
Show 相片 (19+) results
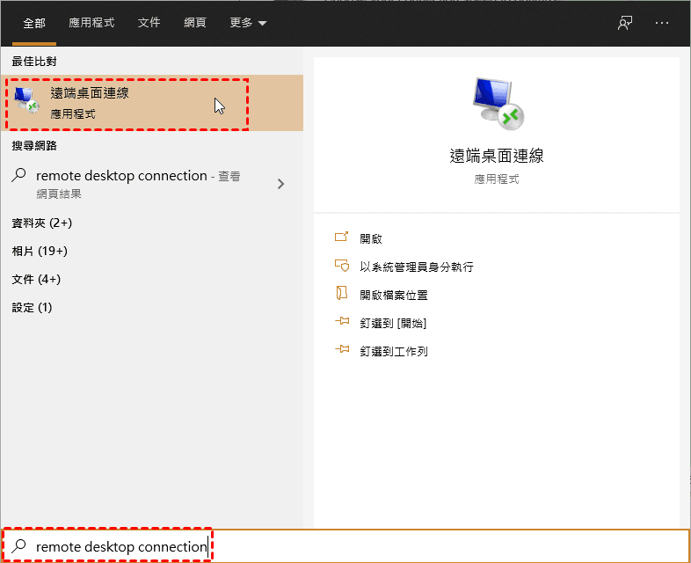40,251
